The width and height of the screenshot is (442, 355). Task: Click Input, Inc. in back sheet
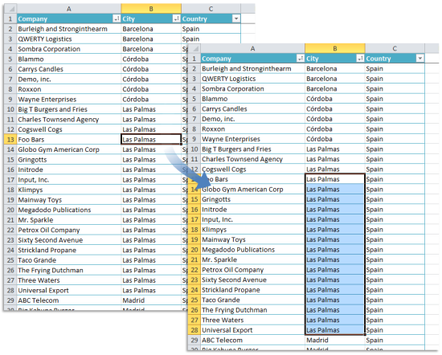(69, 180)
